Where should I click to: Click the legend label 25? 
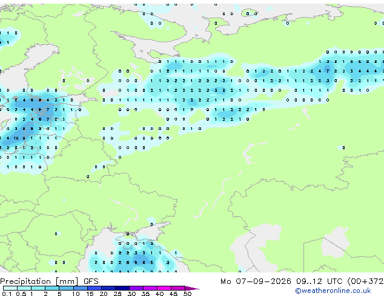click(118, 294)
